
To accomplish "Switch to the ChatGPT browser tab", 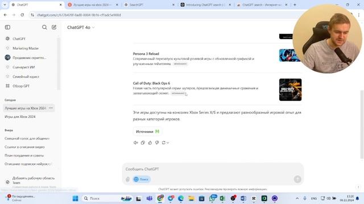I will pyautogui.click(x=36, y=5).
